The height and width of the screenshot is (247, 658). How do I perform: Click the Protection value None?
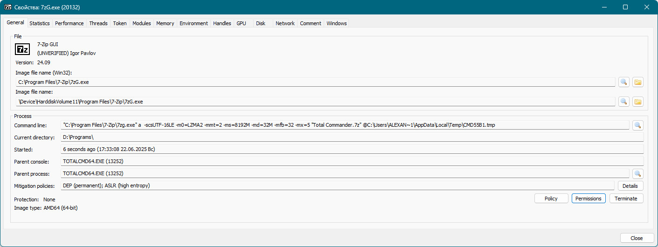click(49, 199)
